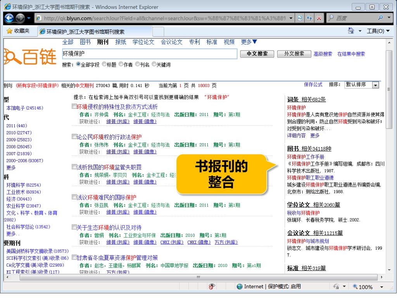Click CNKI(包库) under 关于生态环境的认识及对待
Image resolution: width=397 pixels, height=298 pixels.
(x=172, y=243)
